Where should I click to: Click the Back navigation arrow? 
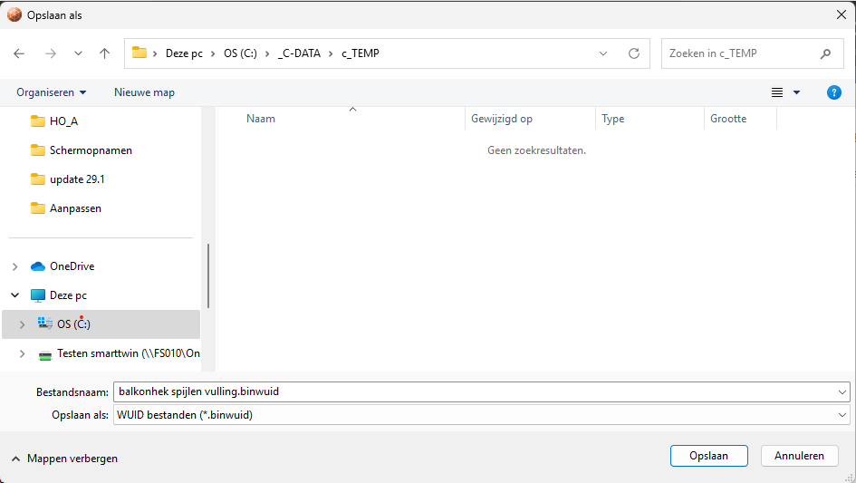[x=19, y=53]
